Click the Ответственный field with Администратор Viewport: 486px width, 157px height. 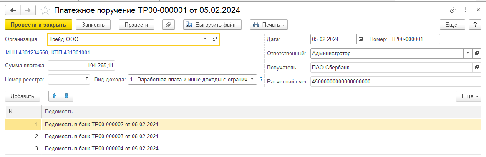pyautogui.click(x=387, y=53)
